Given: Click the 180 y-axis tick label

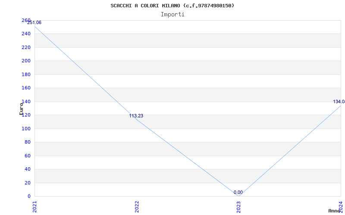Looking at the screenshot, I should pyautogui.click(x=26, y=74).
